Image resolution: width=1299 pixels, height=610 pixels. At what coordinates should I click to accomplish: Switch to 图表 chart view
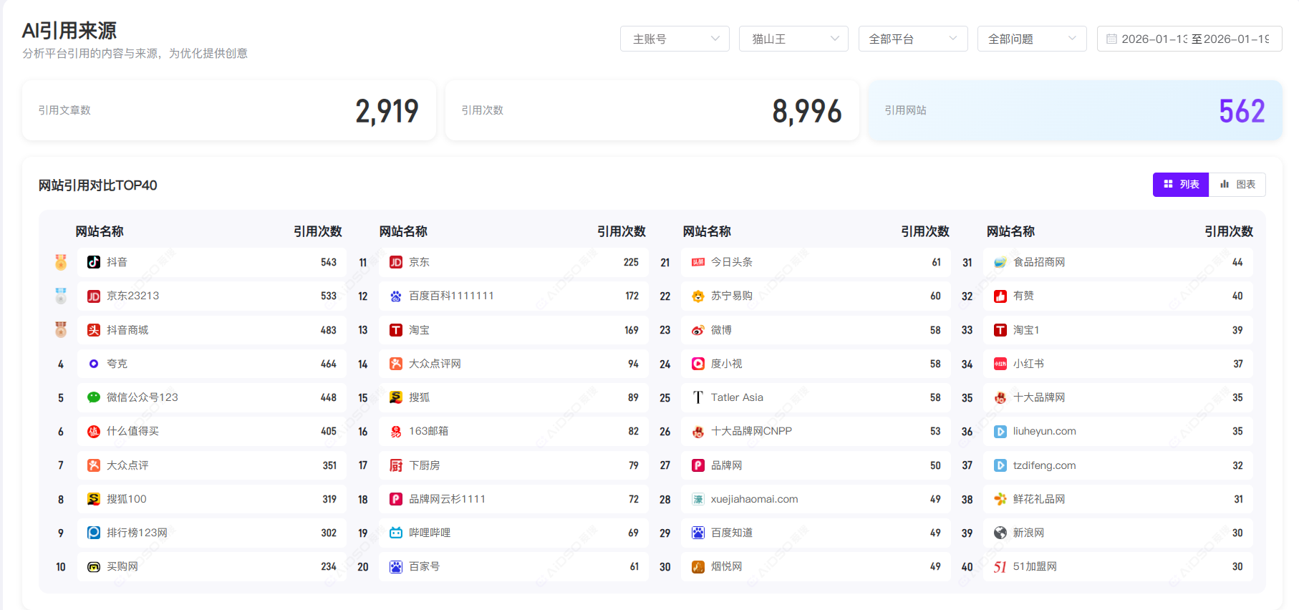click(1237, 185)
